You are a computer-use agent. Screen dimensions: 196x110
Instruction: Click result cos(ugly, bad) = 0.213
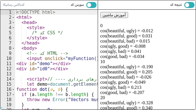click(x=121, y=87)
